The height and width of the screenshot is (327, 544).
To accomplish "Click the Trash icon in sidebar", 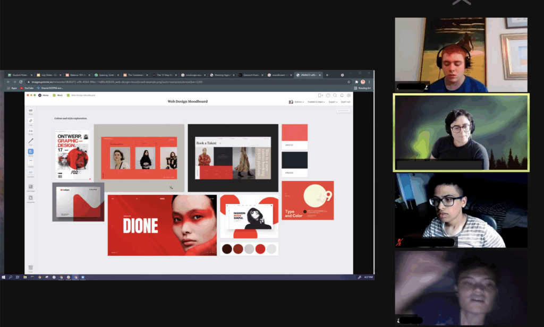I will pyautogui.click(x=30, y=268).
